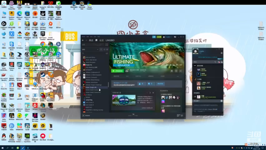
Task: Click the Steam Cloud status icon
Action: (x=127, y=71)
